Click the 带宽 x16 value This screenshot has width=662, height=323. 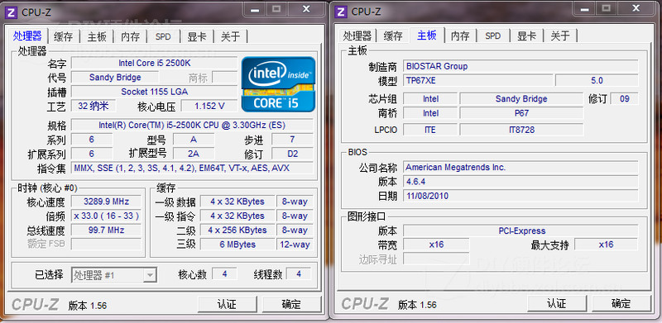[x=436, y=245]
